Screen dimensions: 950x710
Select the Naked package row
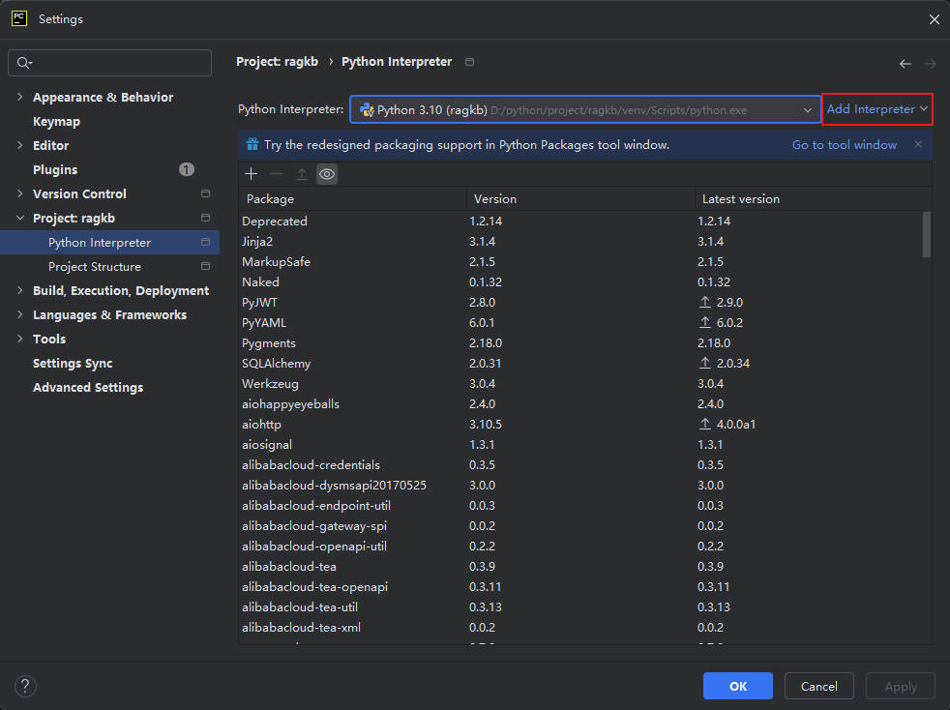coord(580,281)
